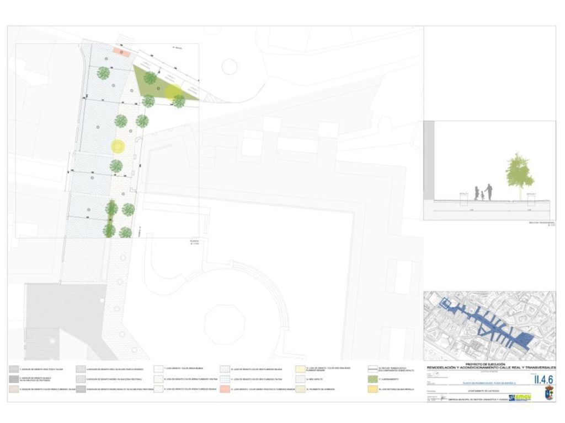The image size is (565, 423).
Task: Select legend swatch 10, grey flamed granite slab
Action: point(225,369)
